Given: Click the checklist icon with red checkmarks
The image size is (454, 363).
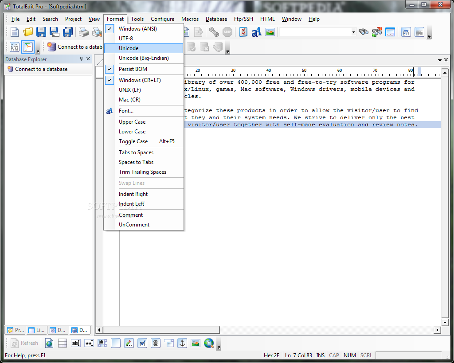Looking at the screenshot, I should click(x=243, y=32).
